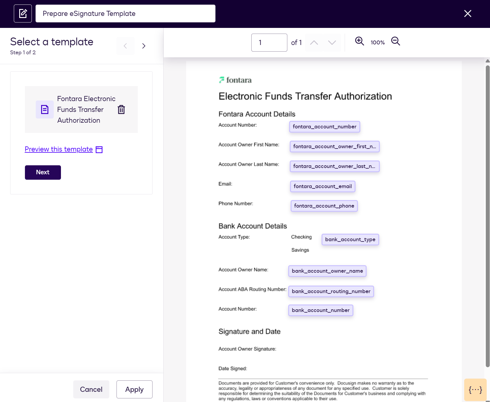This screenshot has height=402, width=490.
Task: Click the Step 1 of 2 text
Action: (x=23, y=52)
